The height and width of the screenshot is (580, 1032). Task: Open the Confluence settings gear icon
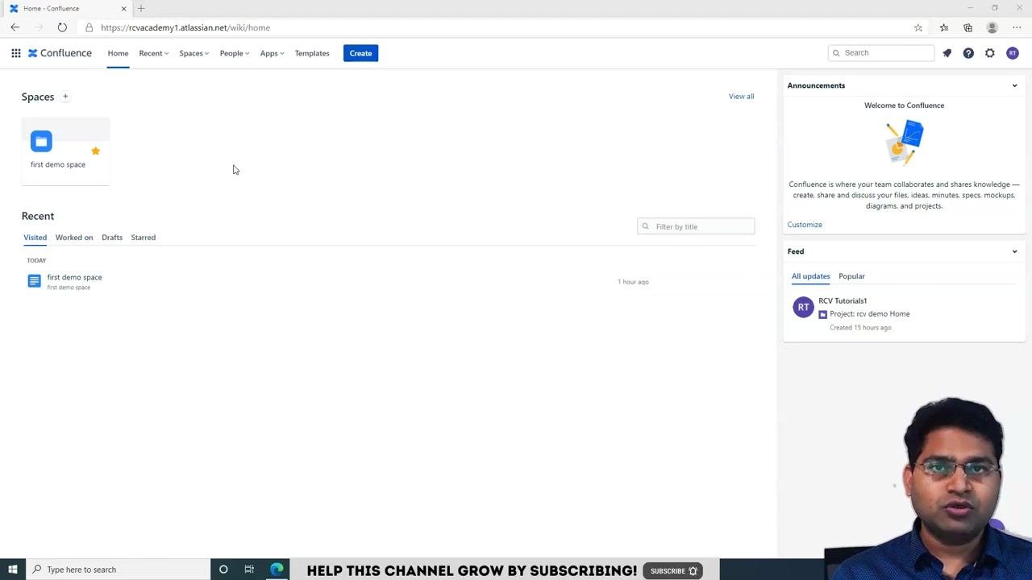[990, 53]
